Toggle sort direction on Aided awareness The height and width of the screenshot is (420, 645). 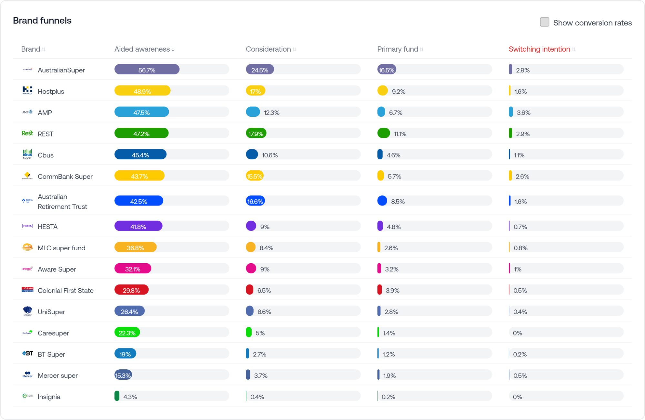click(173, 49)
